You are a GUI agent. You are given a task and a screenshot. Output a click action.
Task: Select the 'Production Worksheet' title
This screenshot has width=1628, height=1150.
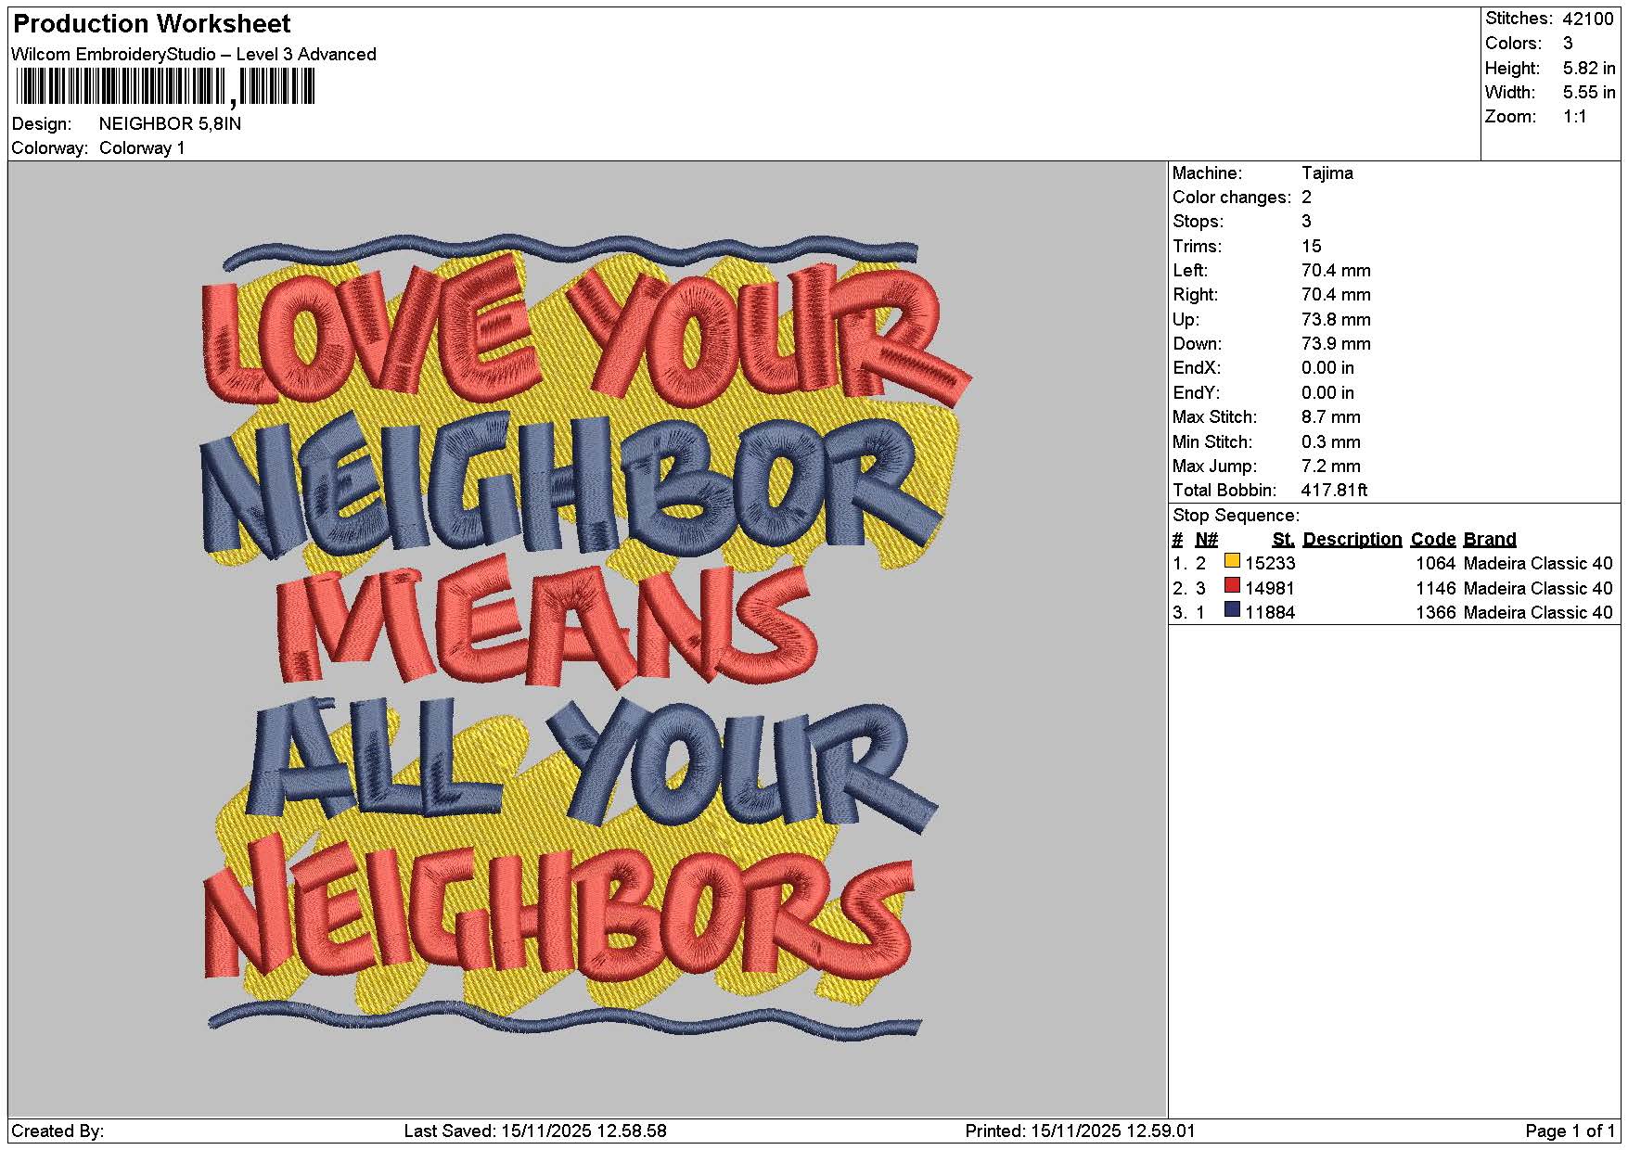152,24
